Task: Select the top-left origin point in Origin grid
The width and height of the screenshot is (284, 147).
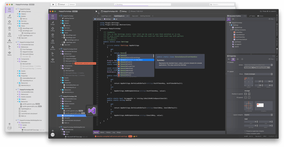Action: click(x=245, y=78)
